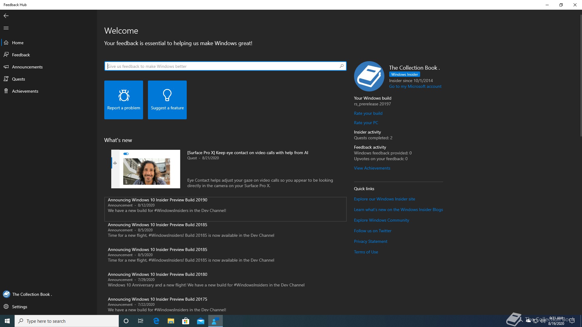The height and width of the screenshot is (327, 582).
Task: Launch Microsoft Edge from taskbar
Action: point(156,321)
